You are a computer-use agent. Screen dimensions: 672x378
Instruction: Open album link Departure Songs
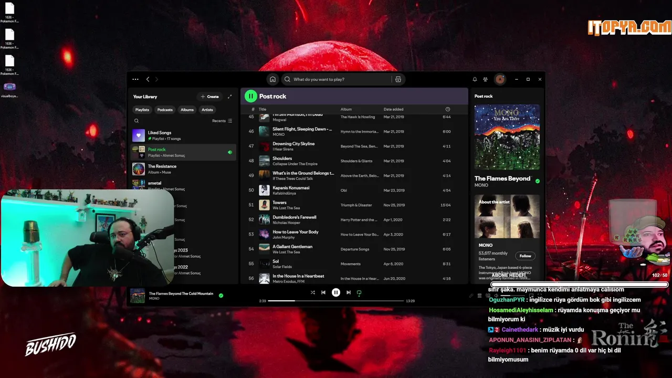point(355,249)
